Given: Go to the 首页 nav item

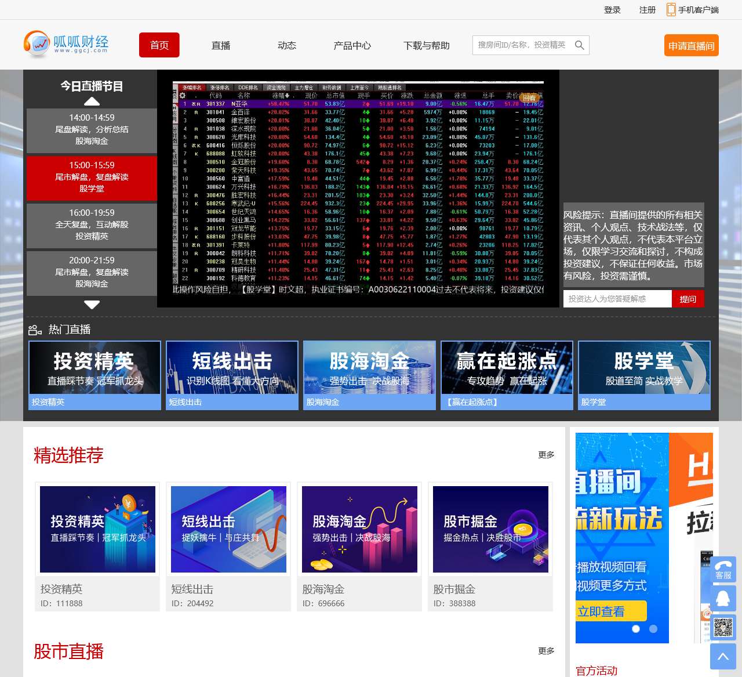Looking at the screenshot, I should tap(159, 45).
